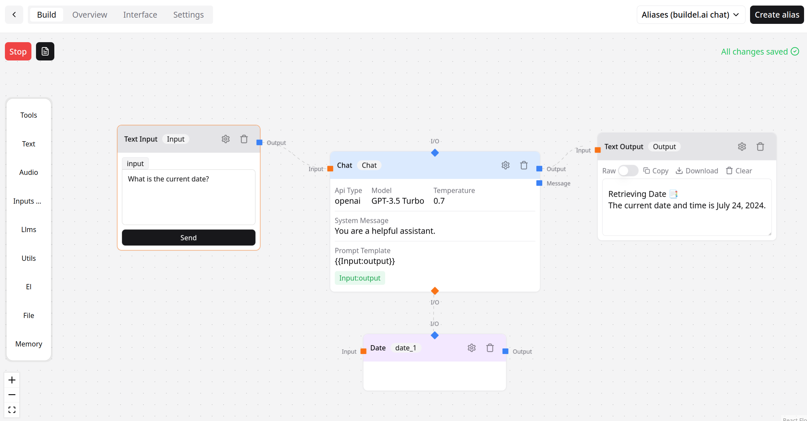This screenshot has height=421, width=807.
Task: Click the 'date_1' block name badge
Action: (405, 348)
